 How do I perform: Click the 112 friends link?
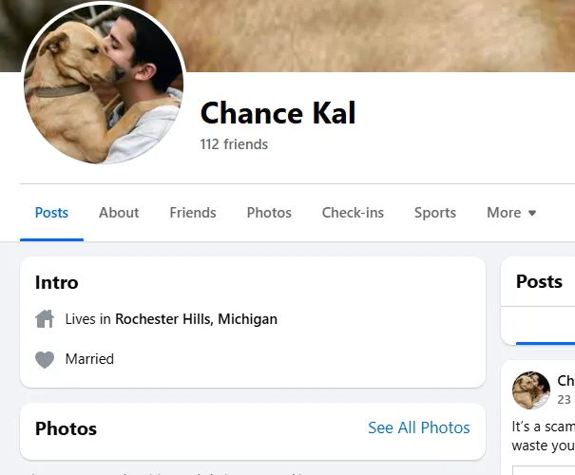coord(234,144)
